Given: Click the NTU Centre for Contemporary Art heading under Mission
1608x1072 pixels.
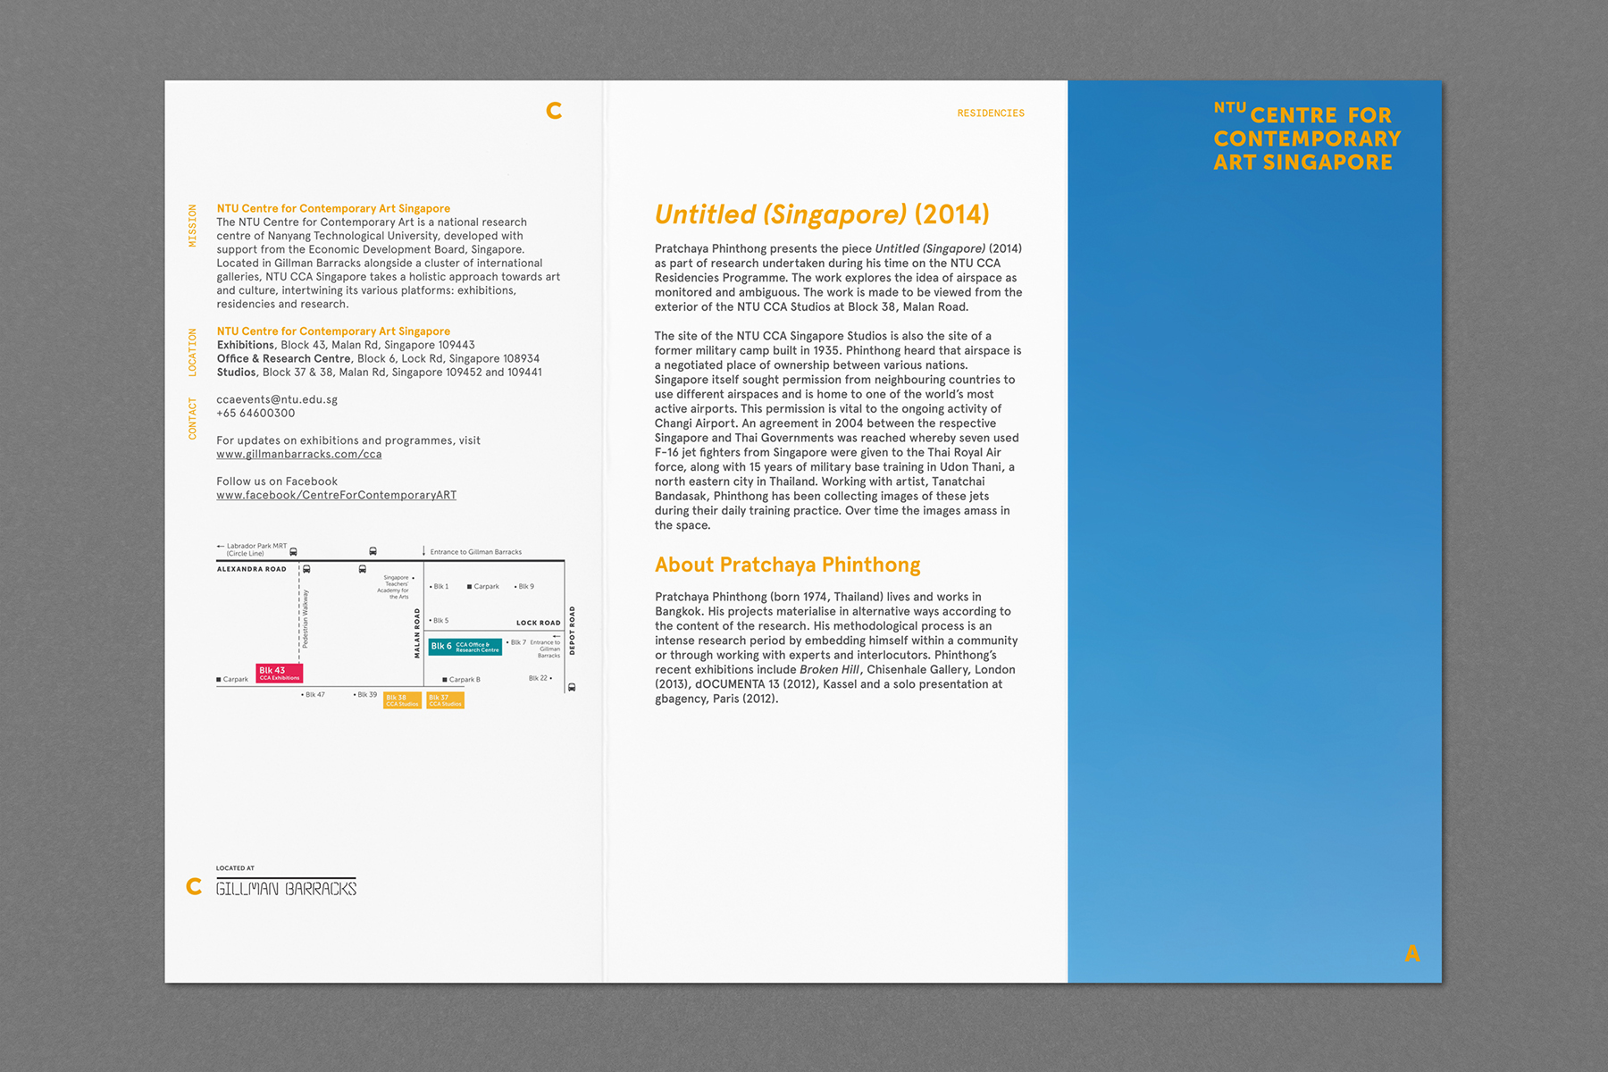Looking at the screenshot, I should point(333,208).
